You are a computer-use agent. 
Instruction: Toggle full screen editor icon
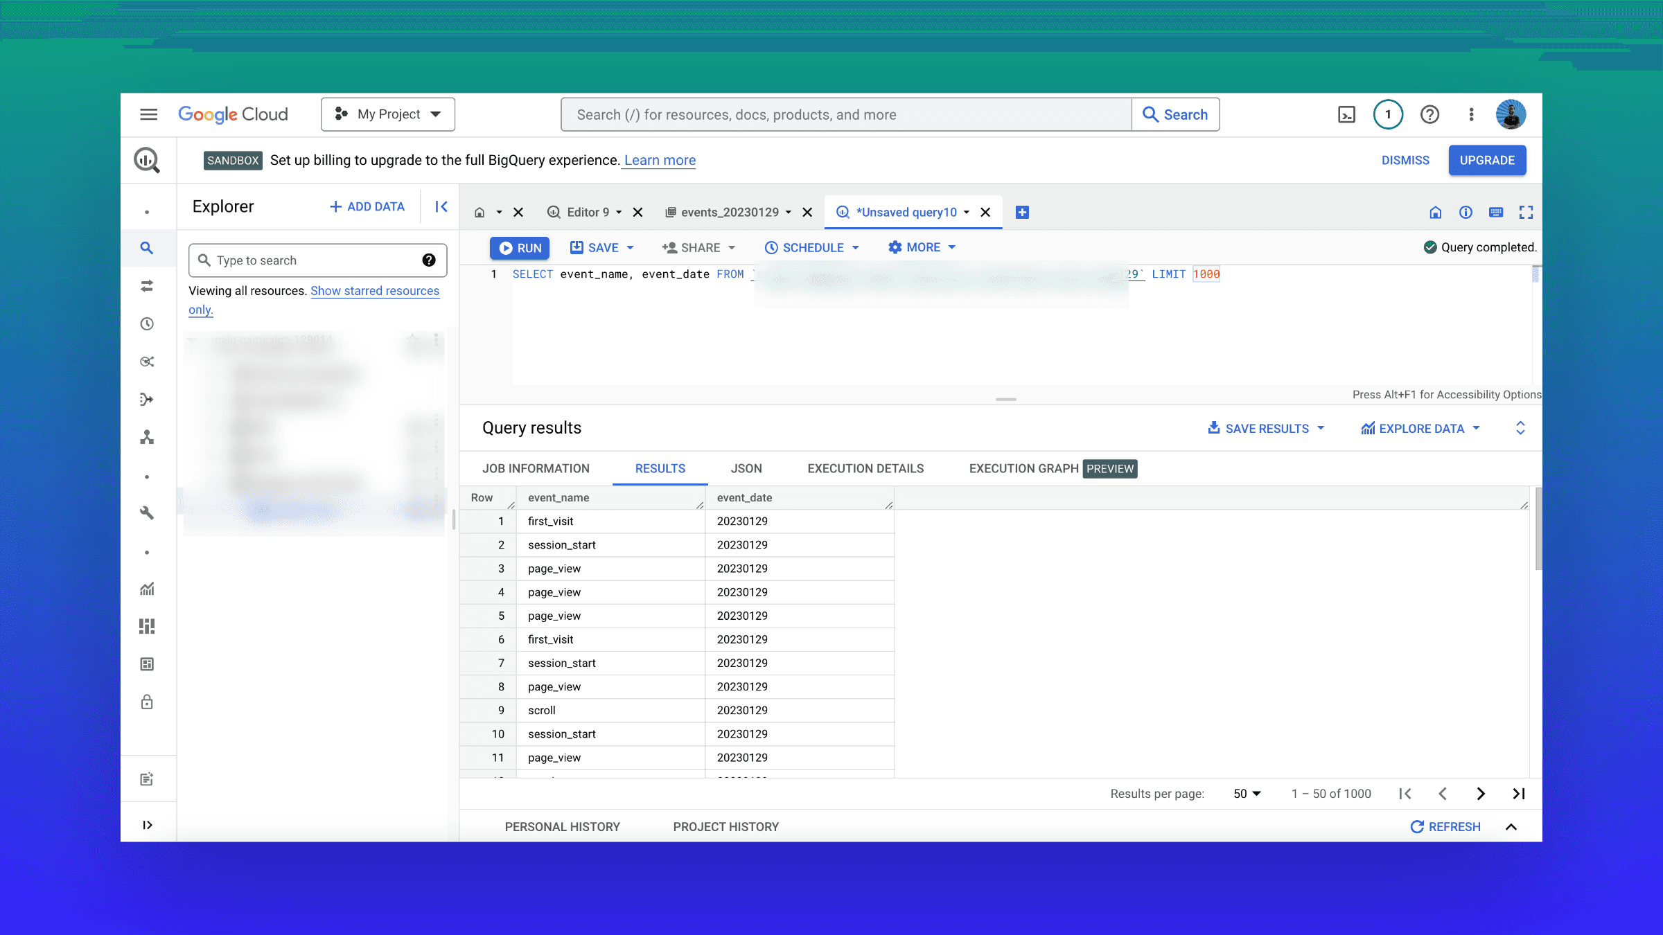[x=1526, y=213]
